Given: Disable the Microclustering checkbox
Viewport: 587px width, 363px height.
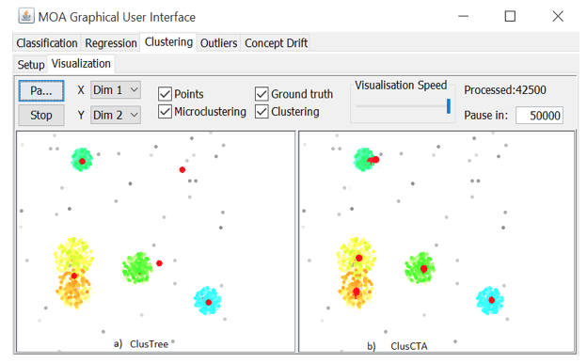Looking at the screenshot, I should 165,112.
